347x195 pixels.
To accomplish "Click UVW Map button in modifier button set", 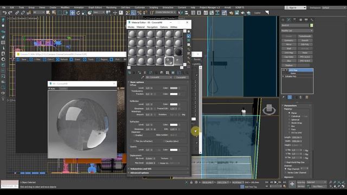I will (x=289, y=53).
